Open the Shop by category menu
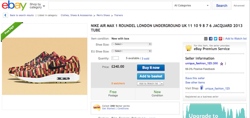The image size is (250, 118). [x=37, y=6]
